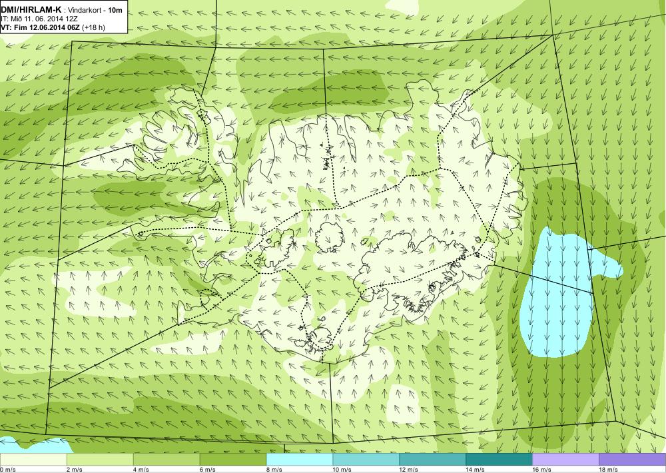Image resolution: width=666 pixels, height=473 pixels.
Task: Click the "0 m/s" legend label
Action: pyautogui.click(x=7, y=470)
